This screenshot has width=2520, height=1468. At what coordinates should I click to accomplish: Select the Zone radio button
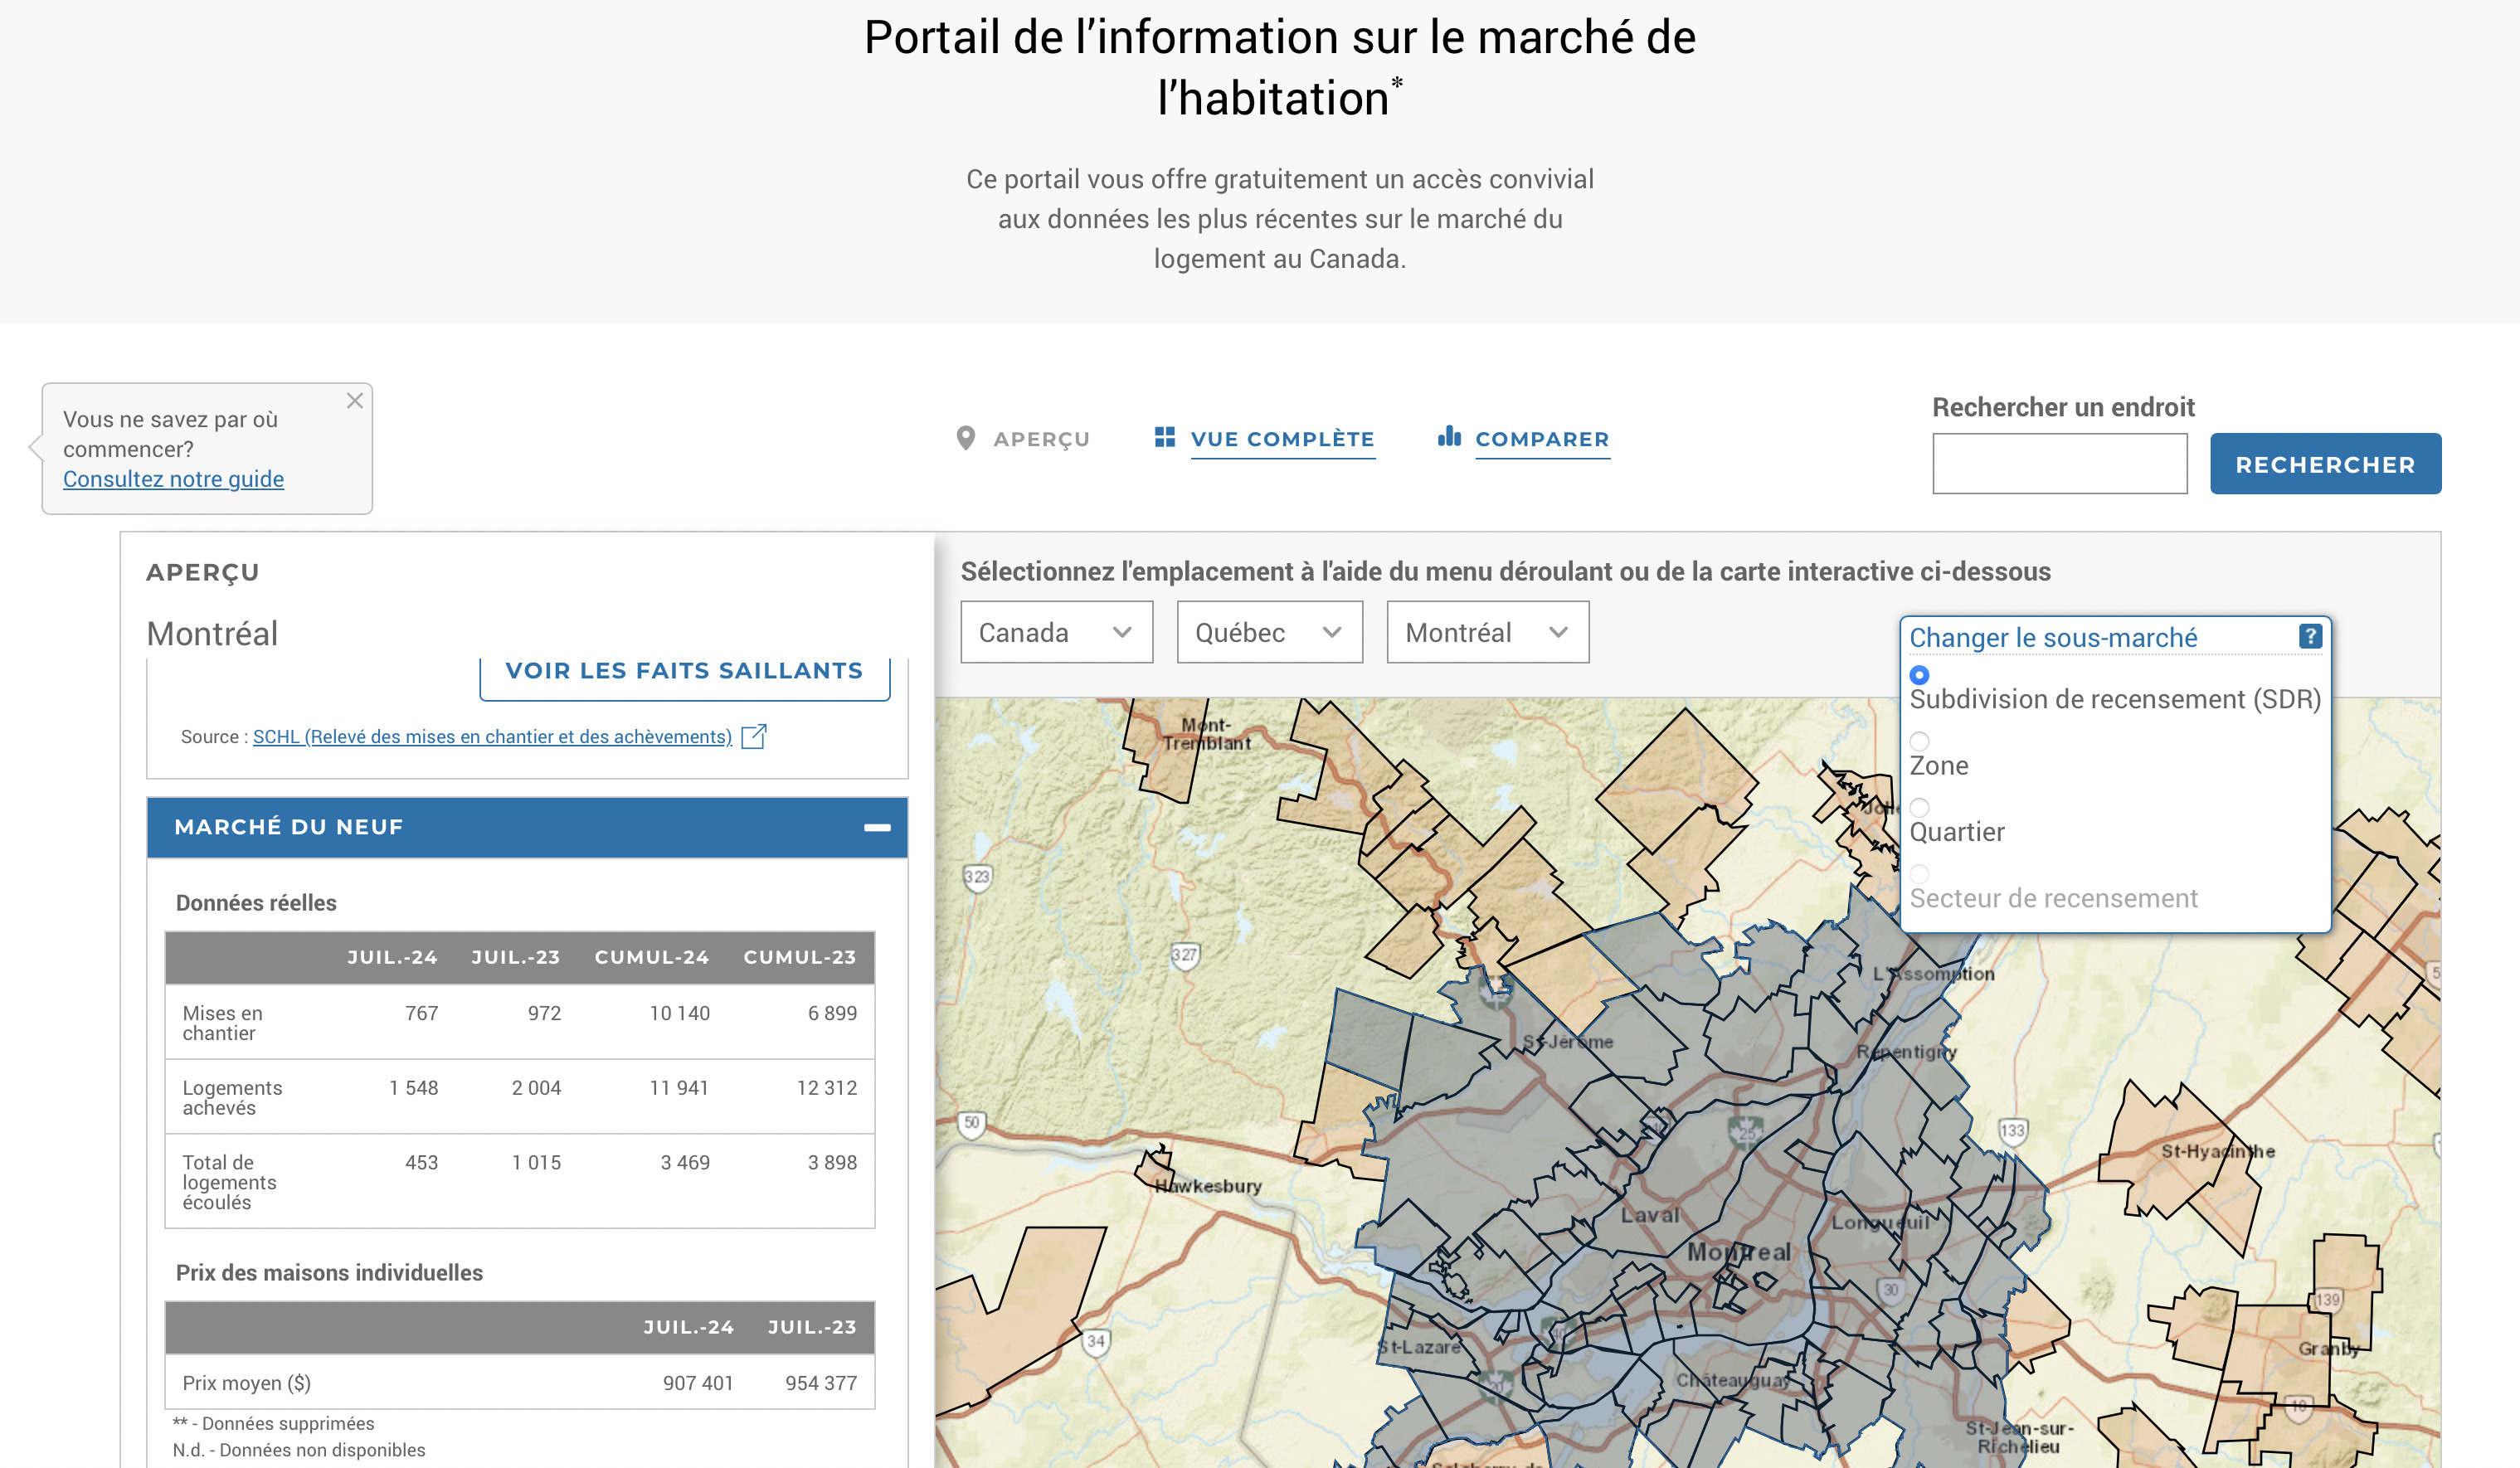[1919, 741]
